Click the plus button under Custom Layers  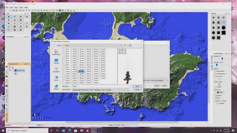16,74
